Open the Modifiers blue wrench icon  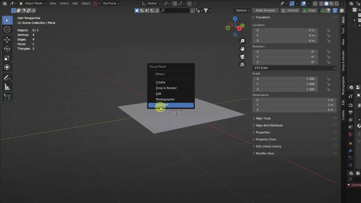click(x=350, y=151)
